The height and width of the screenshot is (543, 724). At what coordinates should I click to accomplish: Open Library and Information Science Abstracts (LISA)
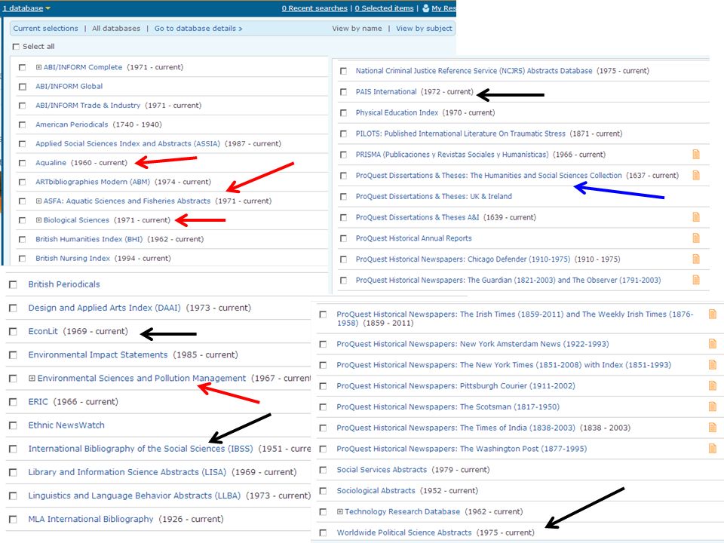tap(127, 472)
